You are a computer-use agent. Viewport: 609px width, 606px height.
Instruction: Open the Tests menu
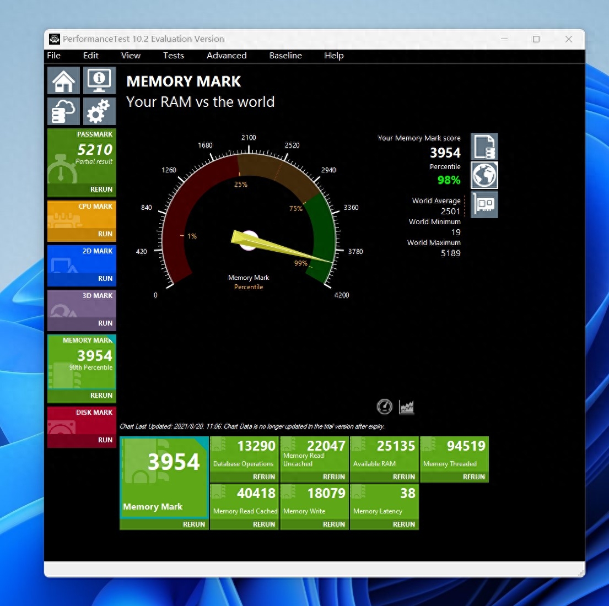173,56
